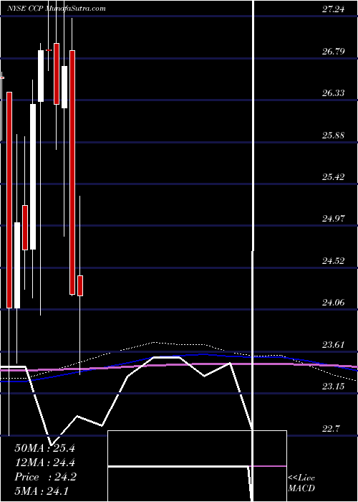This screenshot has width=358, height=502.
Task: Click the 27.24 price axis label
Action: (333, 9)
